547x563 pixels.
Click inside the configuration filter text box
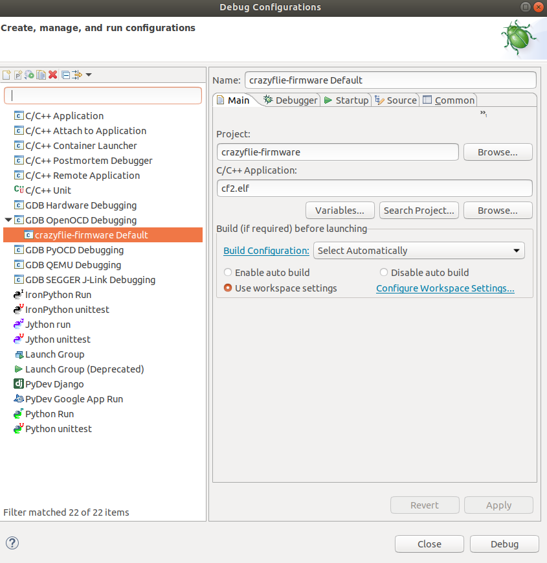103,95
